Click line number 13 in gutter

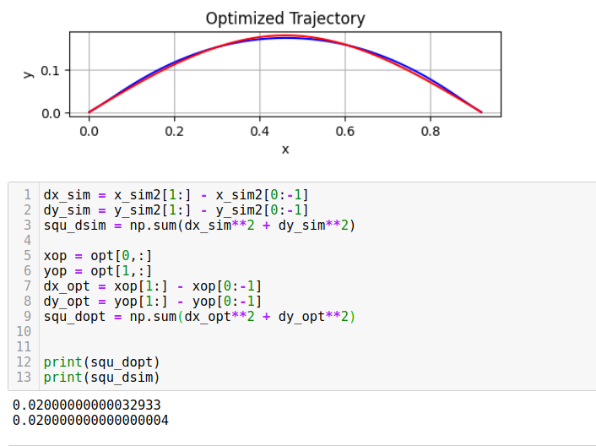(x=24, y=378)
